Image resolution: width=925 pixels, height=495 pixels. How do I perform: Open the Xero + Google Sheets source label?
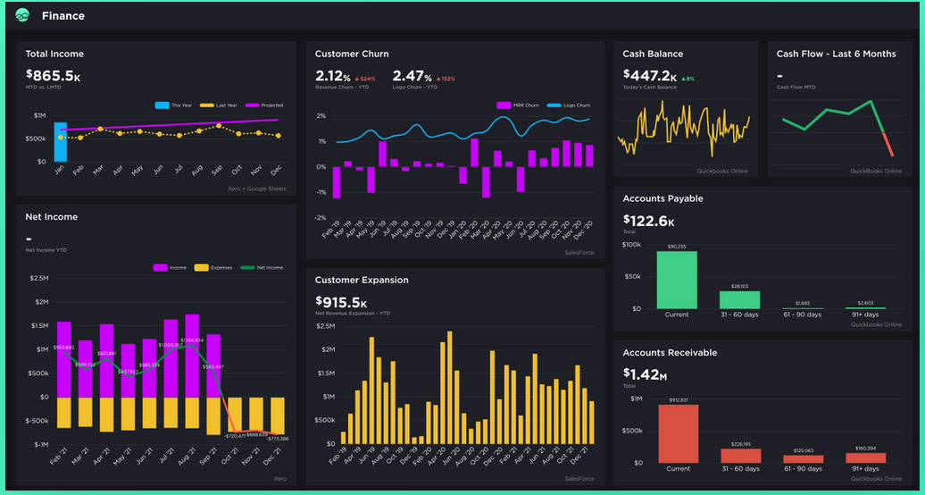click(x=260, y=189)
